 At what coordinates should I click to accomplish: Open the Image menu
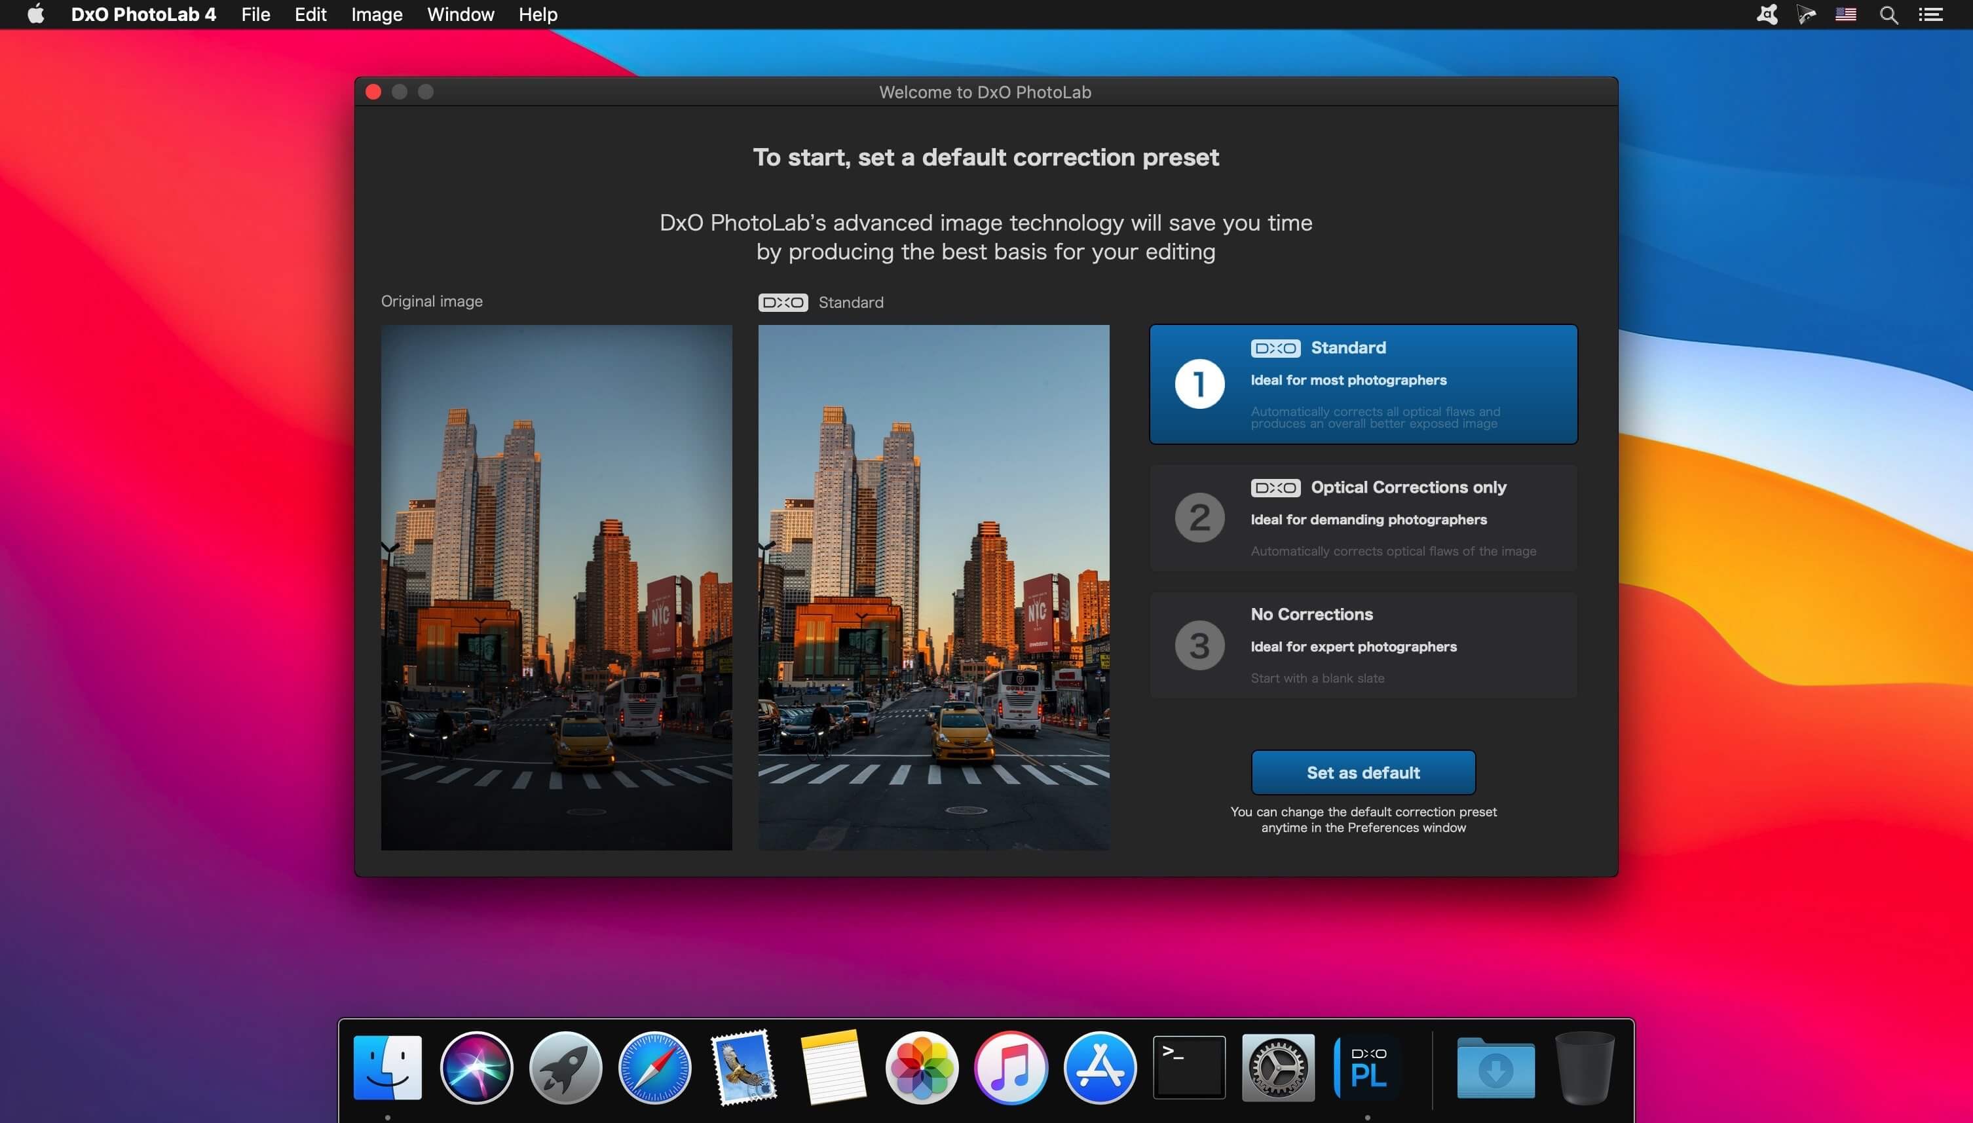tap(376, 14)
